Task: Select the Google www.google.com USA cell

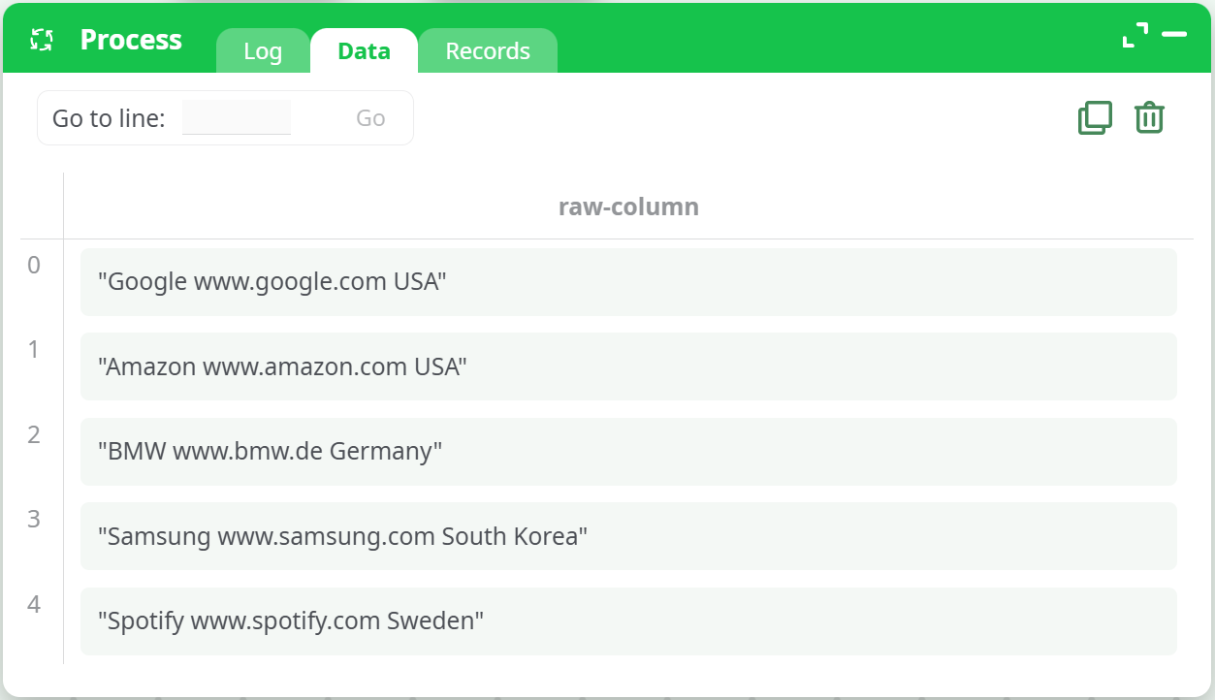Action: [628, 282]
